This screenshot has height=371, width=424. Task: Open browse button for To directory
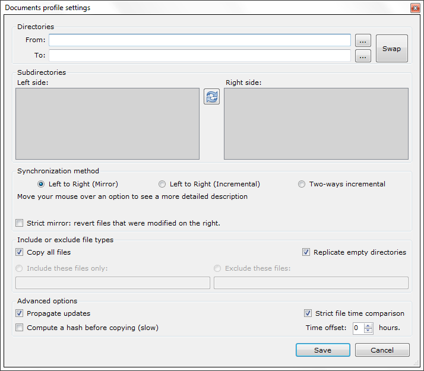point(363,56)
